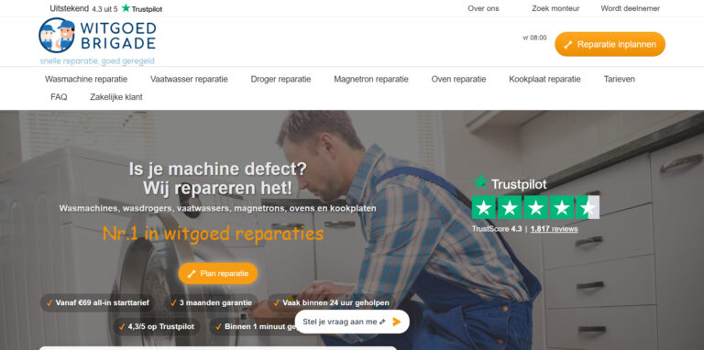Click checkmark beside Vanaf €69 all-in starttarief

(49, 303)
